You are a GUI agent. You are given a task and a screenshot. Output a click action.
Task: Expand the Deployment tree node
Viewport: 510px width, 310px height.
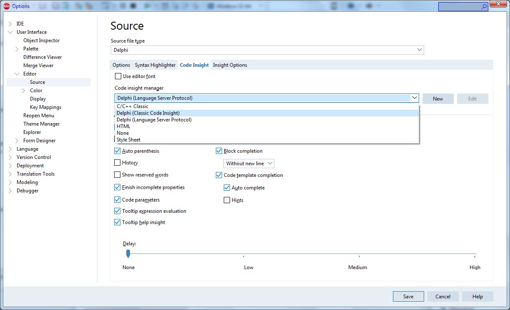click(x=10, y=166)
